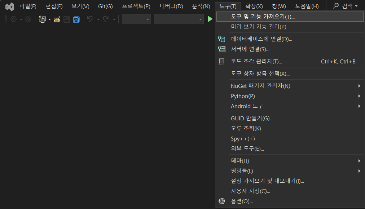This screenshot has height=209, width=365.
Task: Click the redo arrow icon
Action: [106, 19]
